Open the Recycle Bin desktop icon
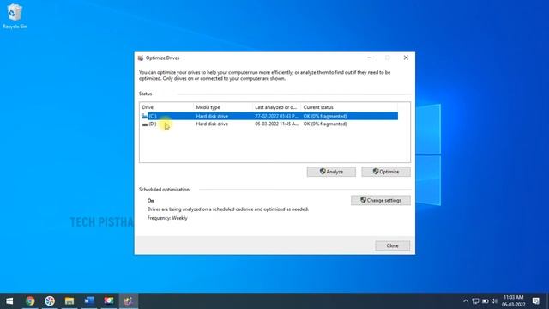 pyautogui.click(x=15, y=16)
